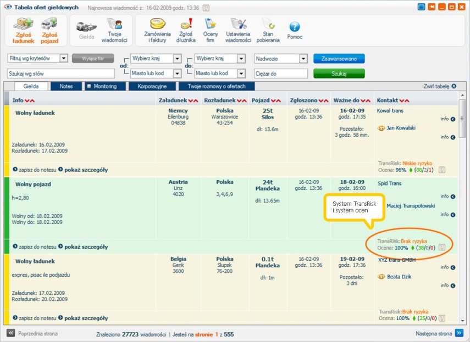
Task: Click zapisz do notesu for the Linz vehicle
Action: pyautogui.click(x=35, y=246)
